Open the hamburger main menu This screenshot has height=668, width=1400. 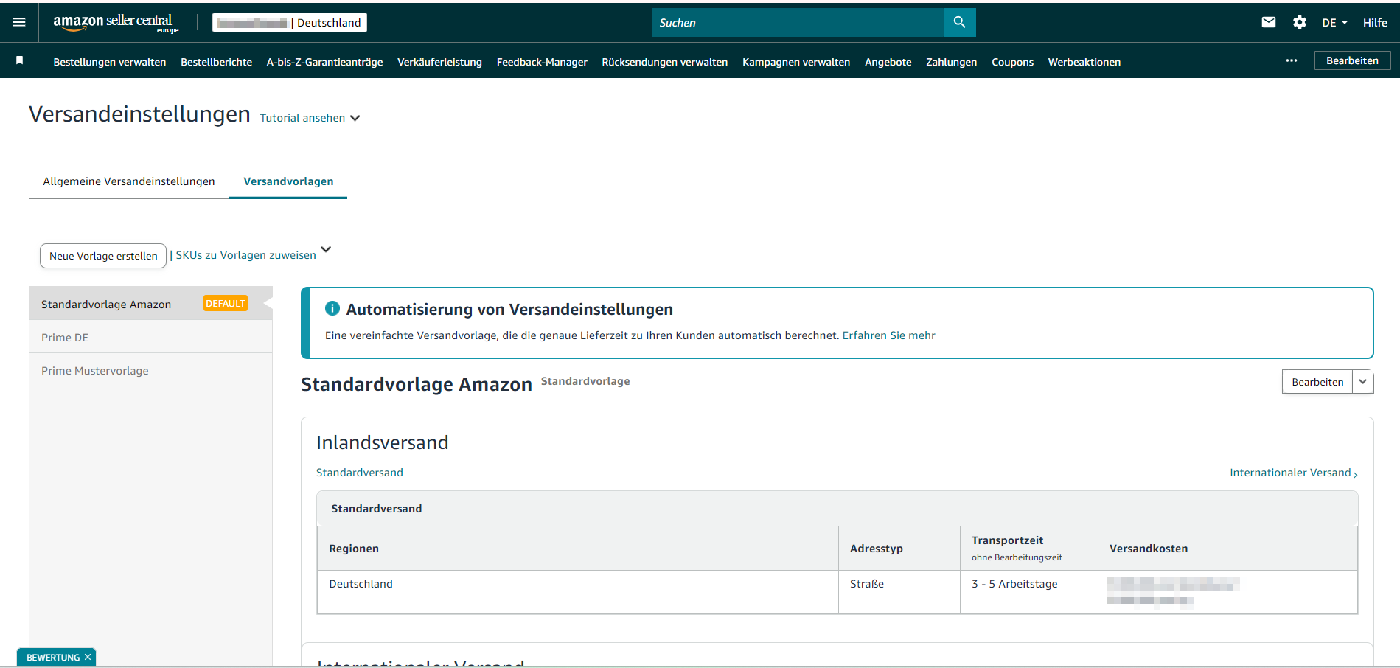tap(19, 22)
